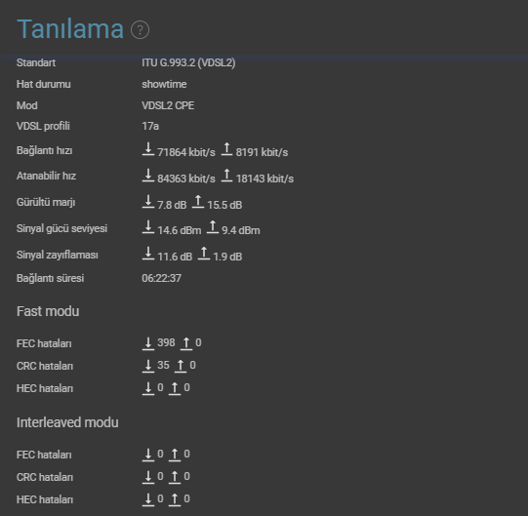Click the upload arrow next to 8191 kbit/s
The height and width of the screenshot is (516, 528).
point(226,149)
